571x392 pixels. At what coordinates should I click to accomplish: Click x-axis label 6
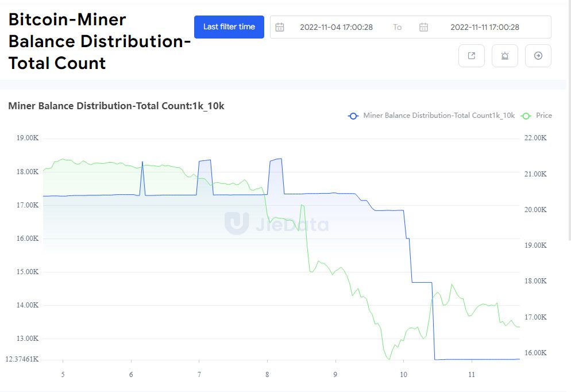[131, 375]
